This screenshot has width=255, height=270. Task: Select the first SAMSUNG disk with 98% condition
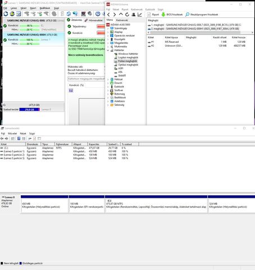point(34,25)
